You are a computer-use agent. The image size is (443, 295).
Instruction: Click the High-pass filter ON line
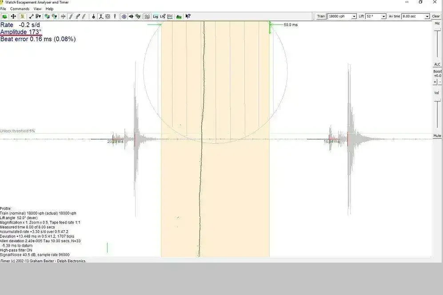(x=16, y=250)
